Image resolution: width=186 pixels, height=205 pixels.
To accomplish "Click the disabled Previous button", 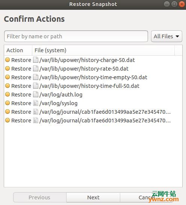I will (40, 197).
